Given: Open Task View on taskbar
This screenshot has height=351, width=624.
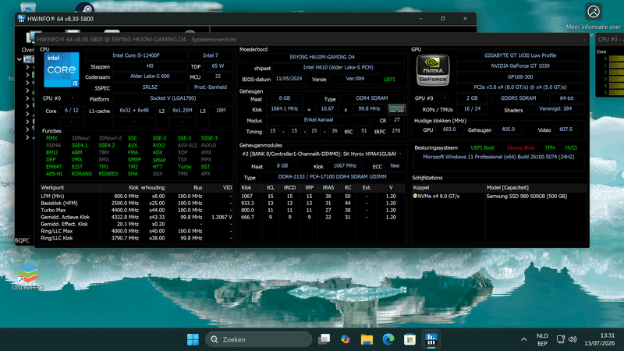Looking at the screenshot, I should point(324,339).
